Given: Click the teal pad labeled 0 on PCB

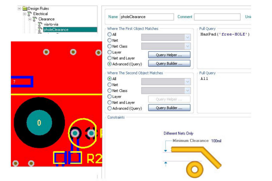Looking at the screenshot, I should (39, 123).
